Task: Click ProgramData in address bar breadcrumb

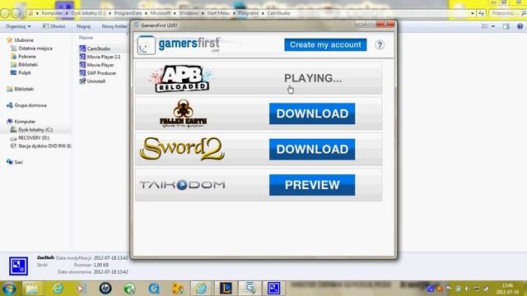Action: point(128,13)
